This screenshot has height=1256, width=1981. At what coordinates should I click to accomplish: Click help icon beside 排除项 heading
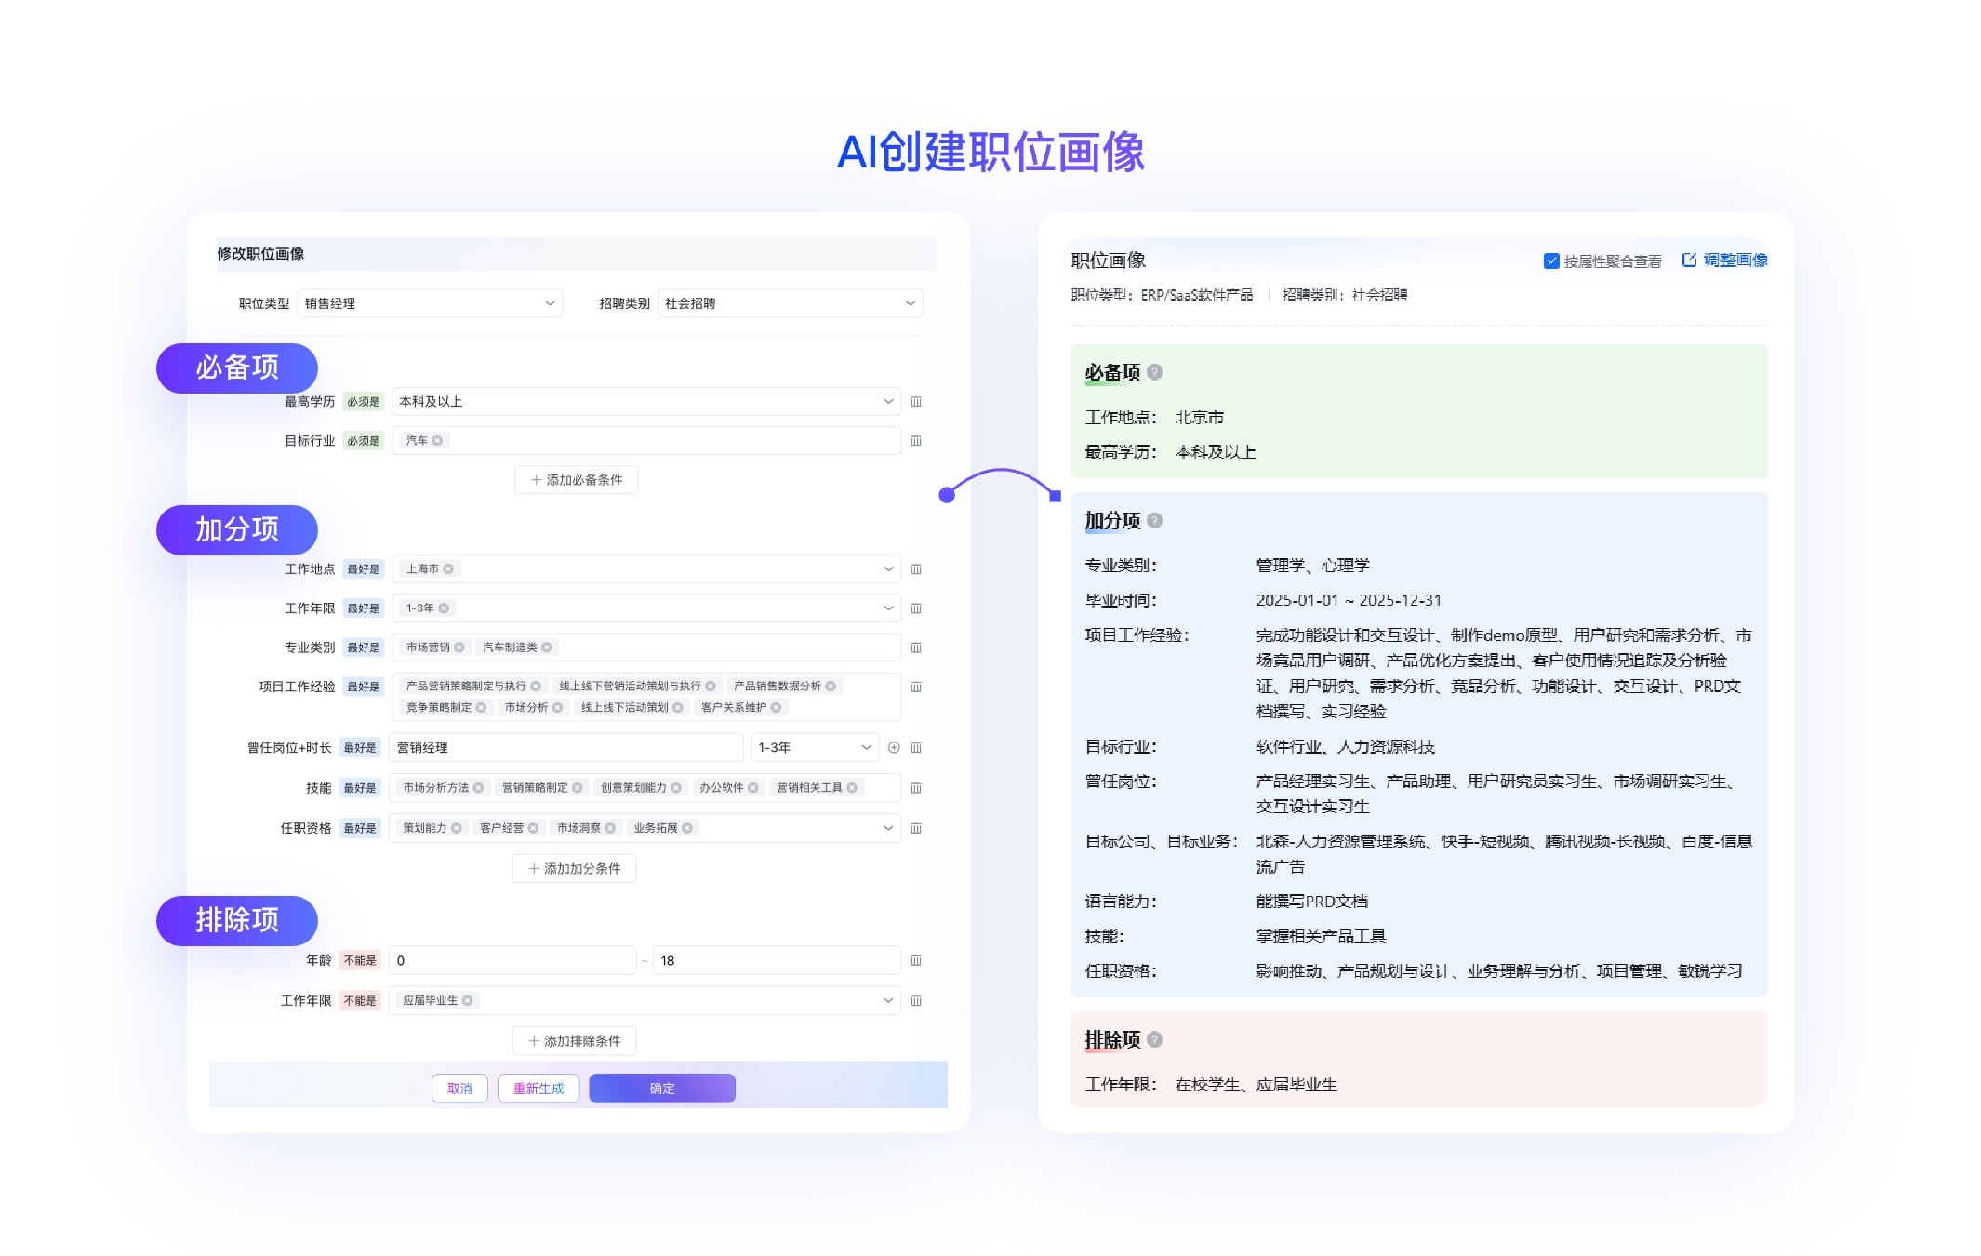[x=1154, y=1040]
